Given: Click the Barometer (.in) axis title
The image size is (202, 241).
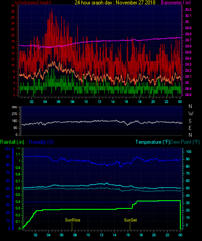Looking at the screenshot, I should [176, 3].
